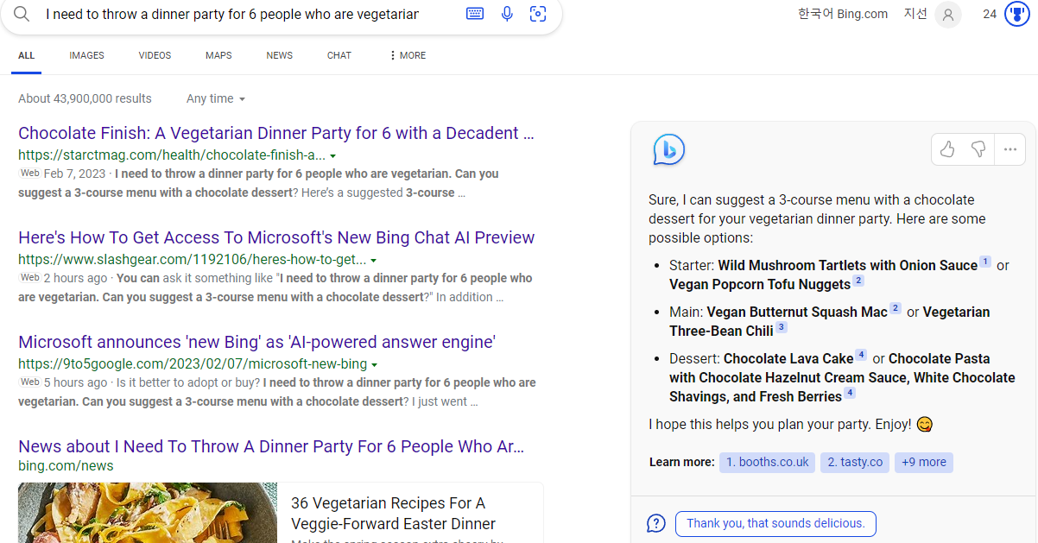Open Chocolate Finish vegetarian dinner result
This screenshot has height=543, width=1038.
point(276,133)
